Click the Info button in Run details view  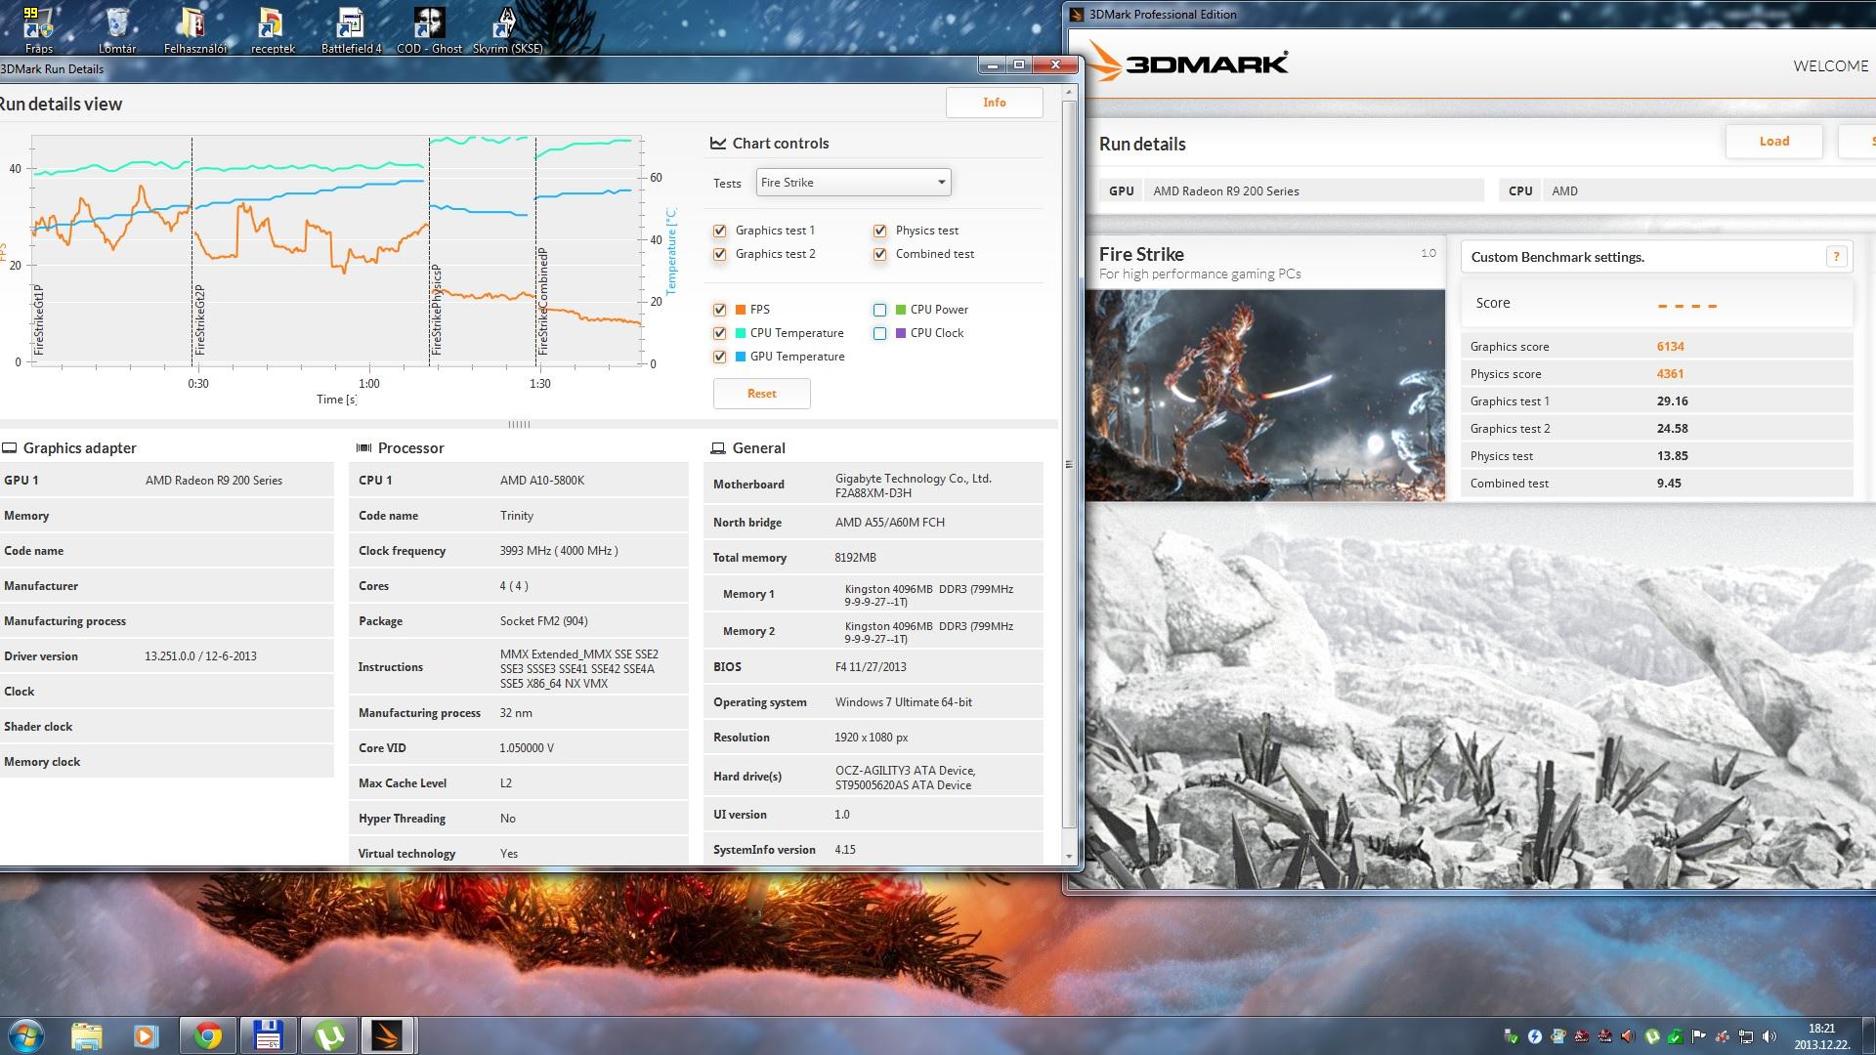pyautogui.click(x=994, y=103)
